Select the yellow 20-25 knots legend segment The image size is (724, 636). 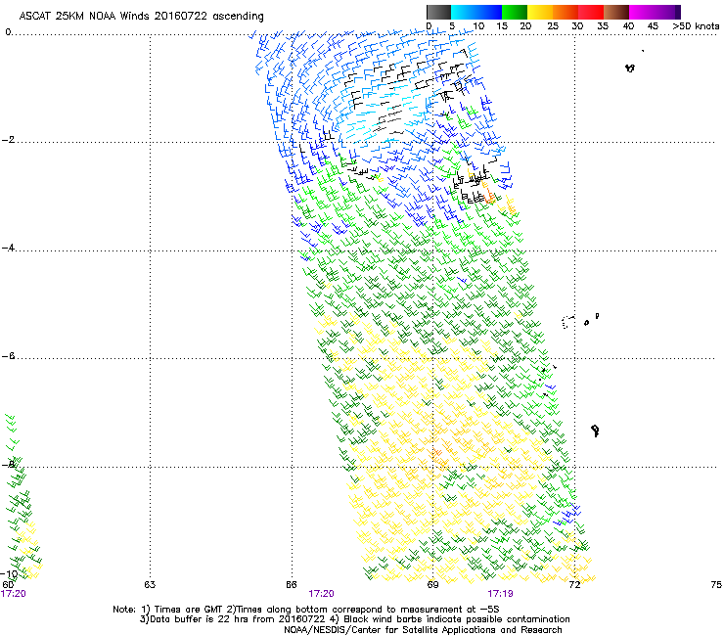(540, 12)
